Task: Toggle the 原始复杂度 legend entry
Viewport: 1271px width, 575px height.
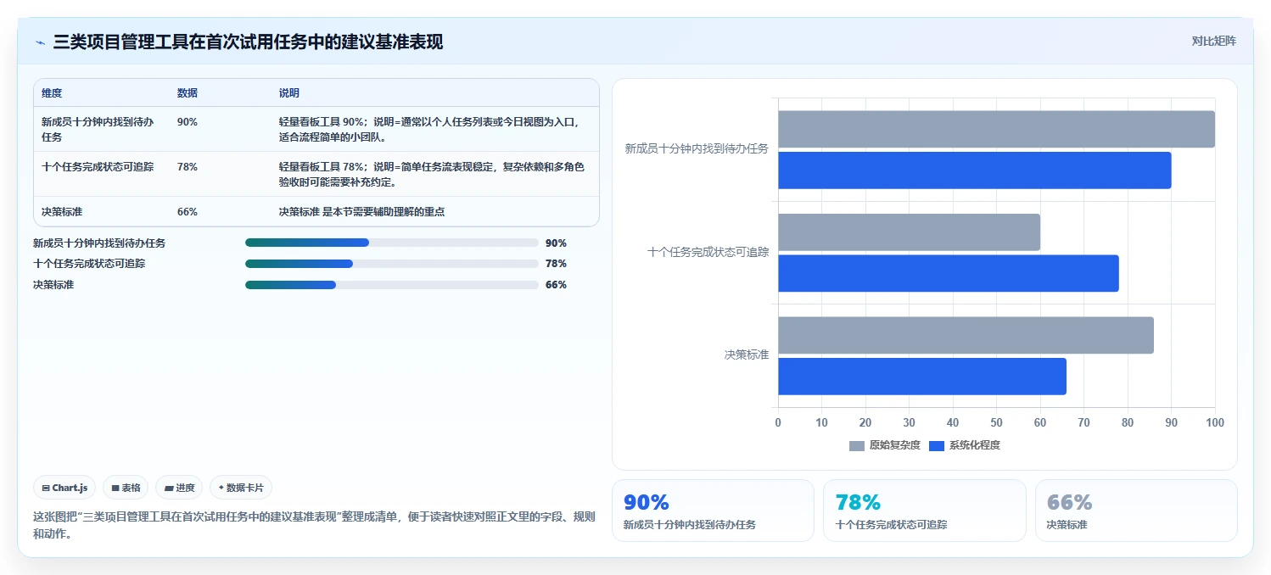Action: click(884, 445)
